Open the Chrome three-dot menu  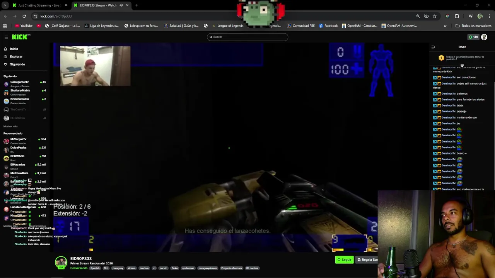pos(489,16)
